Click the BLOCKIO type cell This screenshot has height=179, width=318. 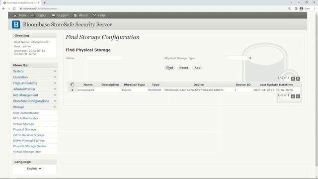pos(155,90)
